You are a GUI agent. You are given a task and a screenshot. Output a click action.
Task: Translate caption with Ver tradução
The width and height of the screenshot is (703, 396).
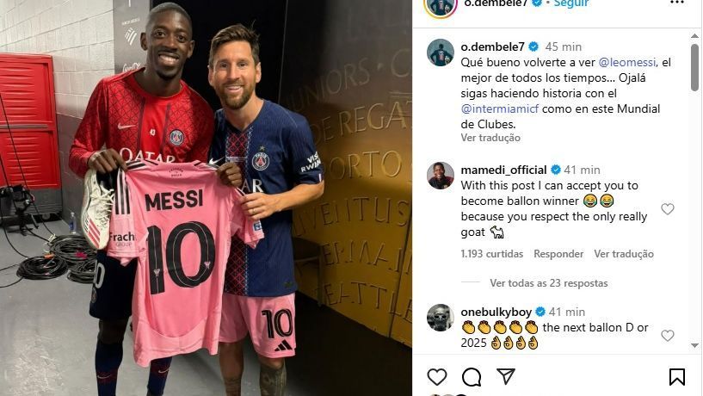(490, 138)
